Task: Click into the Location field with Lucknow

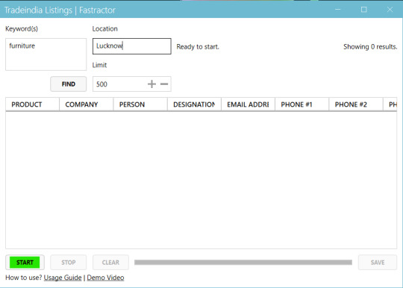Action: tap(132, 46)
